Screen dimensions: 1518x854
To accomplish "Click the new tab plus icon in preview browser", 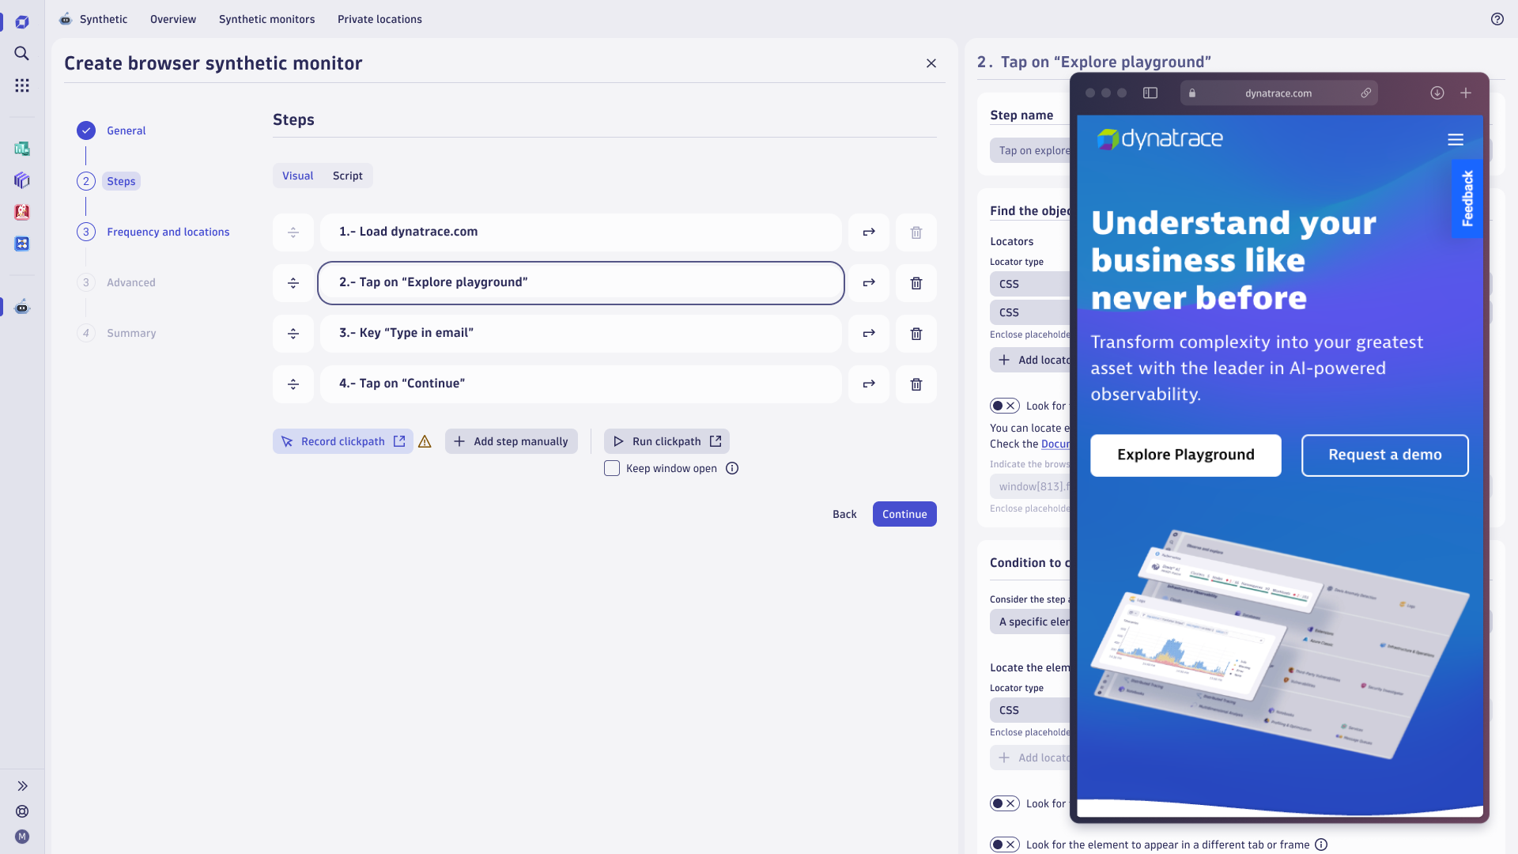I will [1466, 93].
